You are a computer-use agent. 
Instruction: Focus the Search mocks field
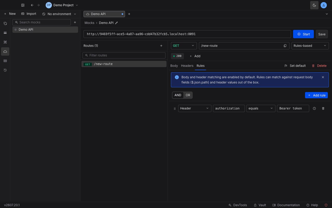41,22
